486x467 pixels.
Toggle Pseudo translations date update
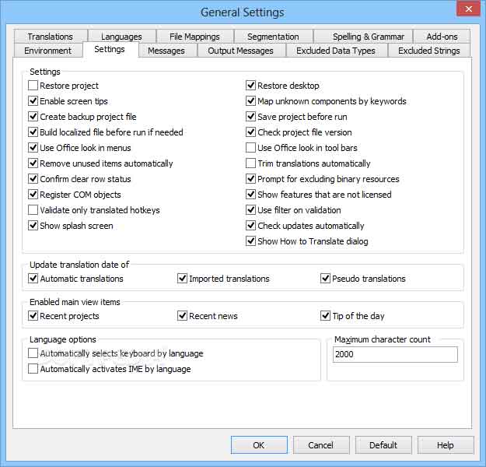326,279
